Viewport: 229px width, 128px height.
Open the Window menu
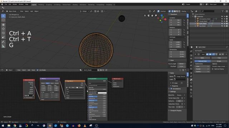pyautogui.click(x=21, y=4)
